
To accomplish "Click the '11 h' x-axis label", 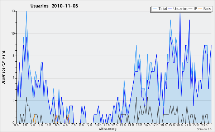I will coord(106,125).
